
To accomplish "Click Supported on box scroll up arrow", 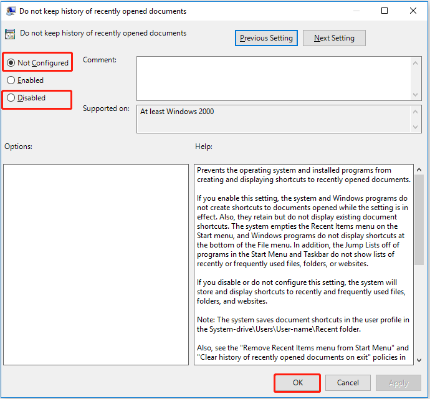I will tap(416, 112).
